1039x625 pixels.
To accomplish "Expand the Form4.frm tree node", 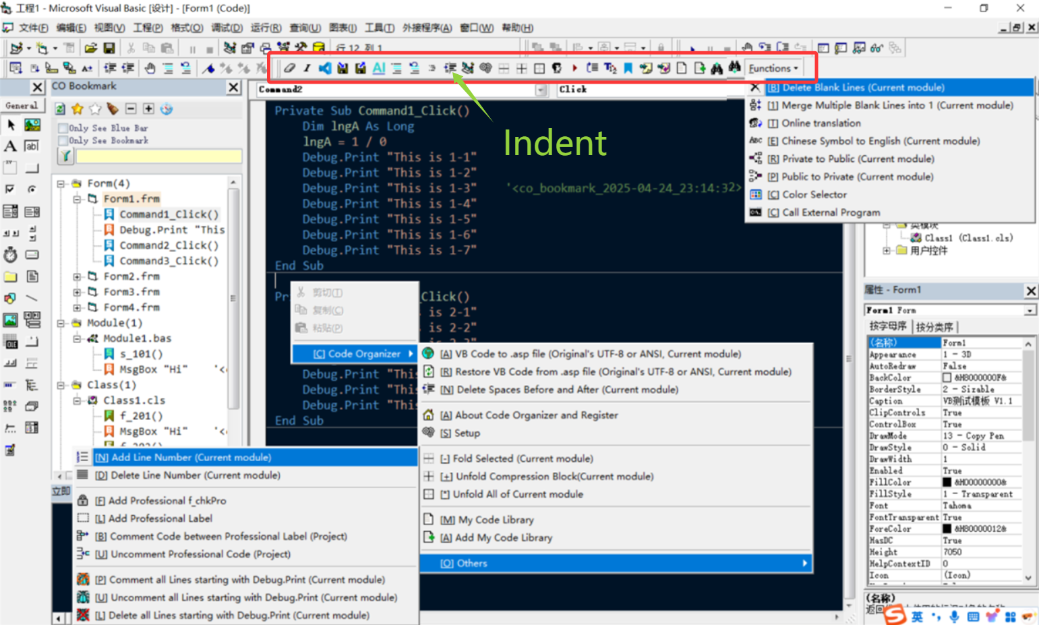I will tap(77, 307).
